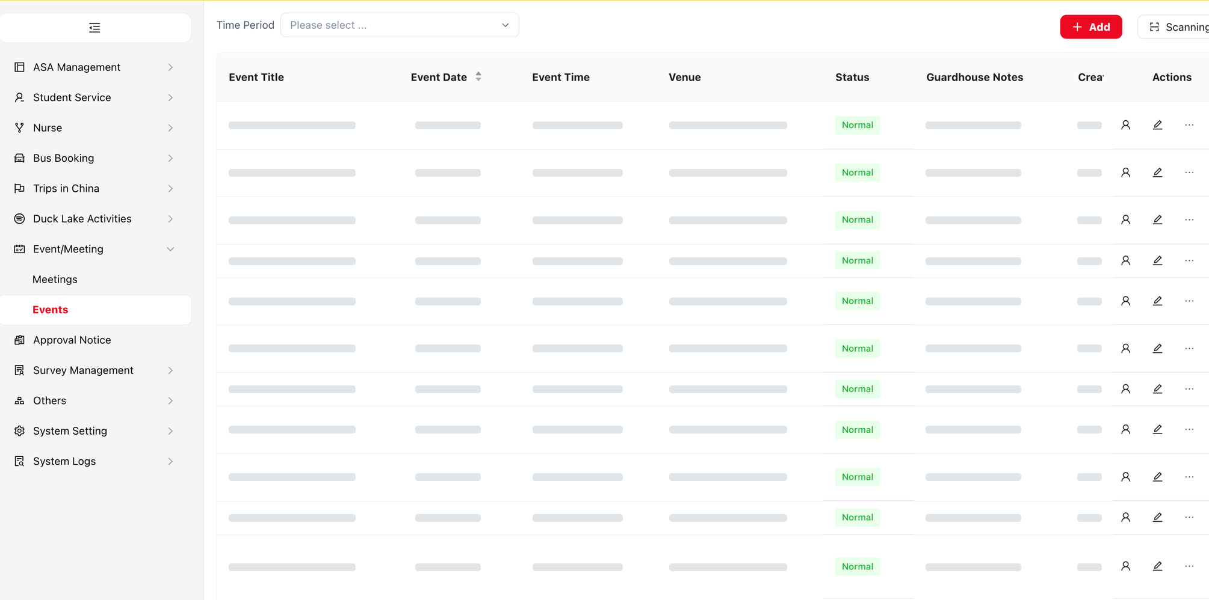This screenshot has height=600, width=1209.
Task: Open the Time Period dropdown
Action: point(400,25)
